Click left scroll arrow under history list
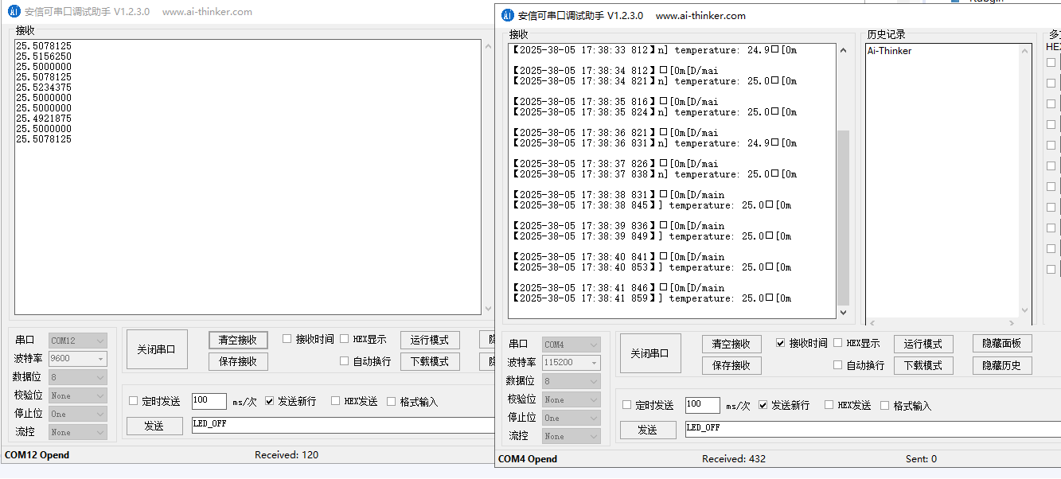This screenshot has height=479, width=1061. click(872, 323)
